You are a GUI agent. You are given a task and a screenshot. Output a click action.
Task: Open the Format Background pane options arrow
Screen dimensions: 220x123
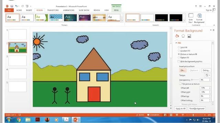point(211,30)
